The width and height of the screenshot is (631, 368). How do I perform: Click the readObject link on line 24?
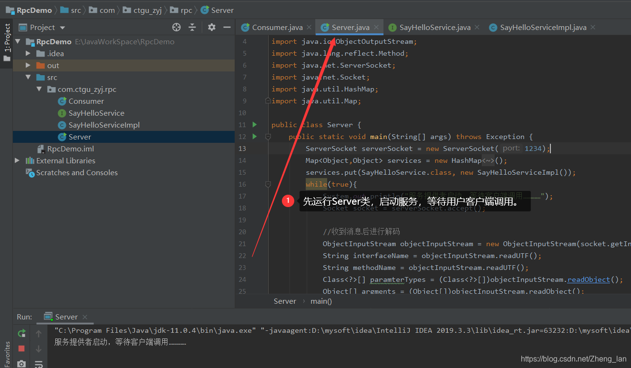[589, 279]
